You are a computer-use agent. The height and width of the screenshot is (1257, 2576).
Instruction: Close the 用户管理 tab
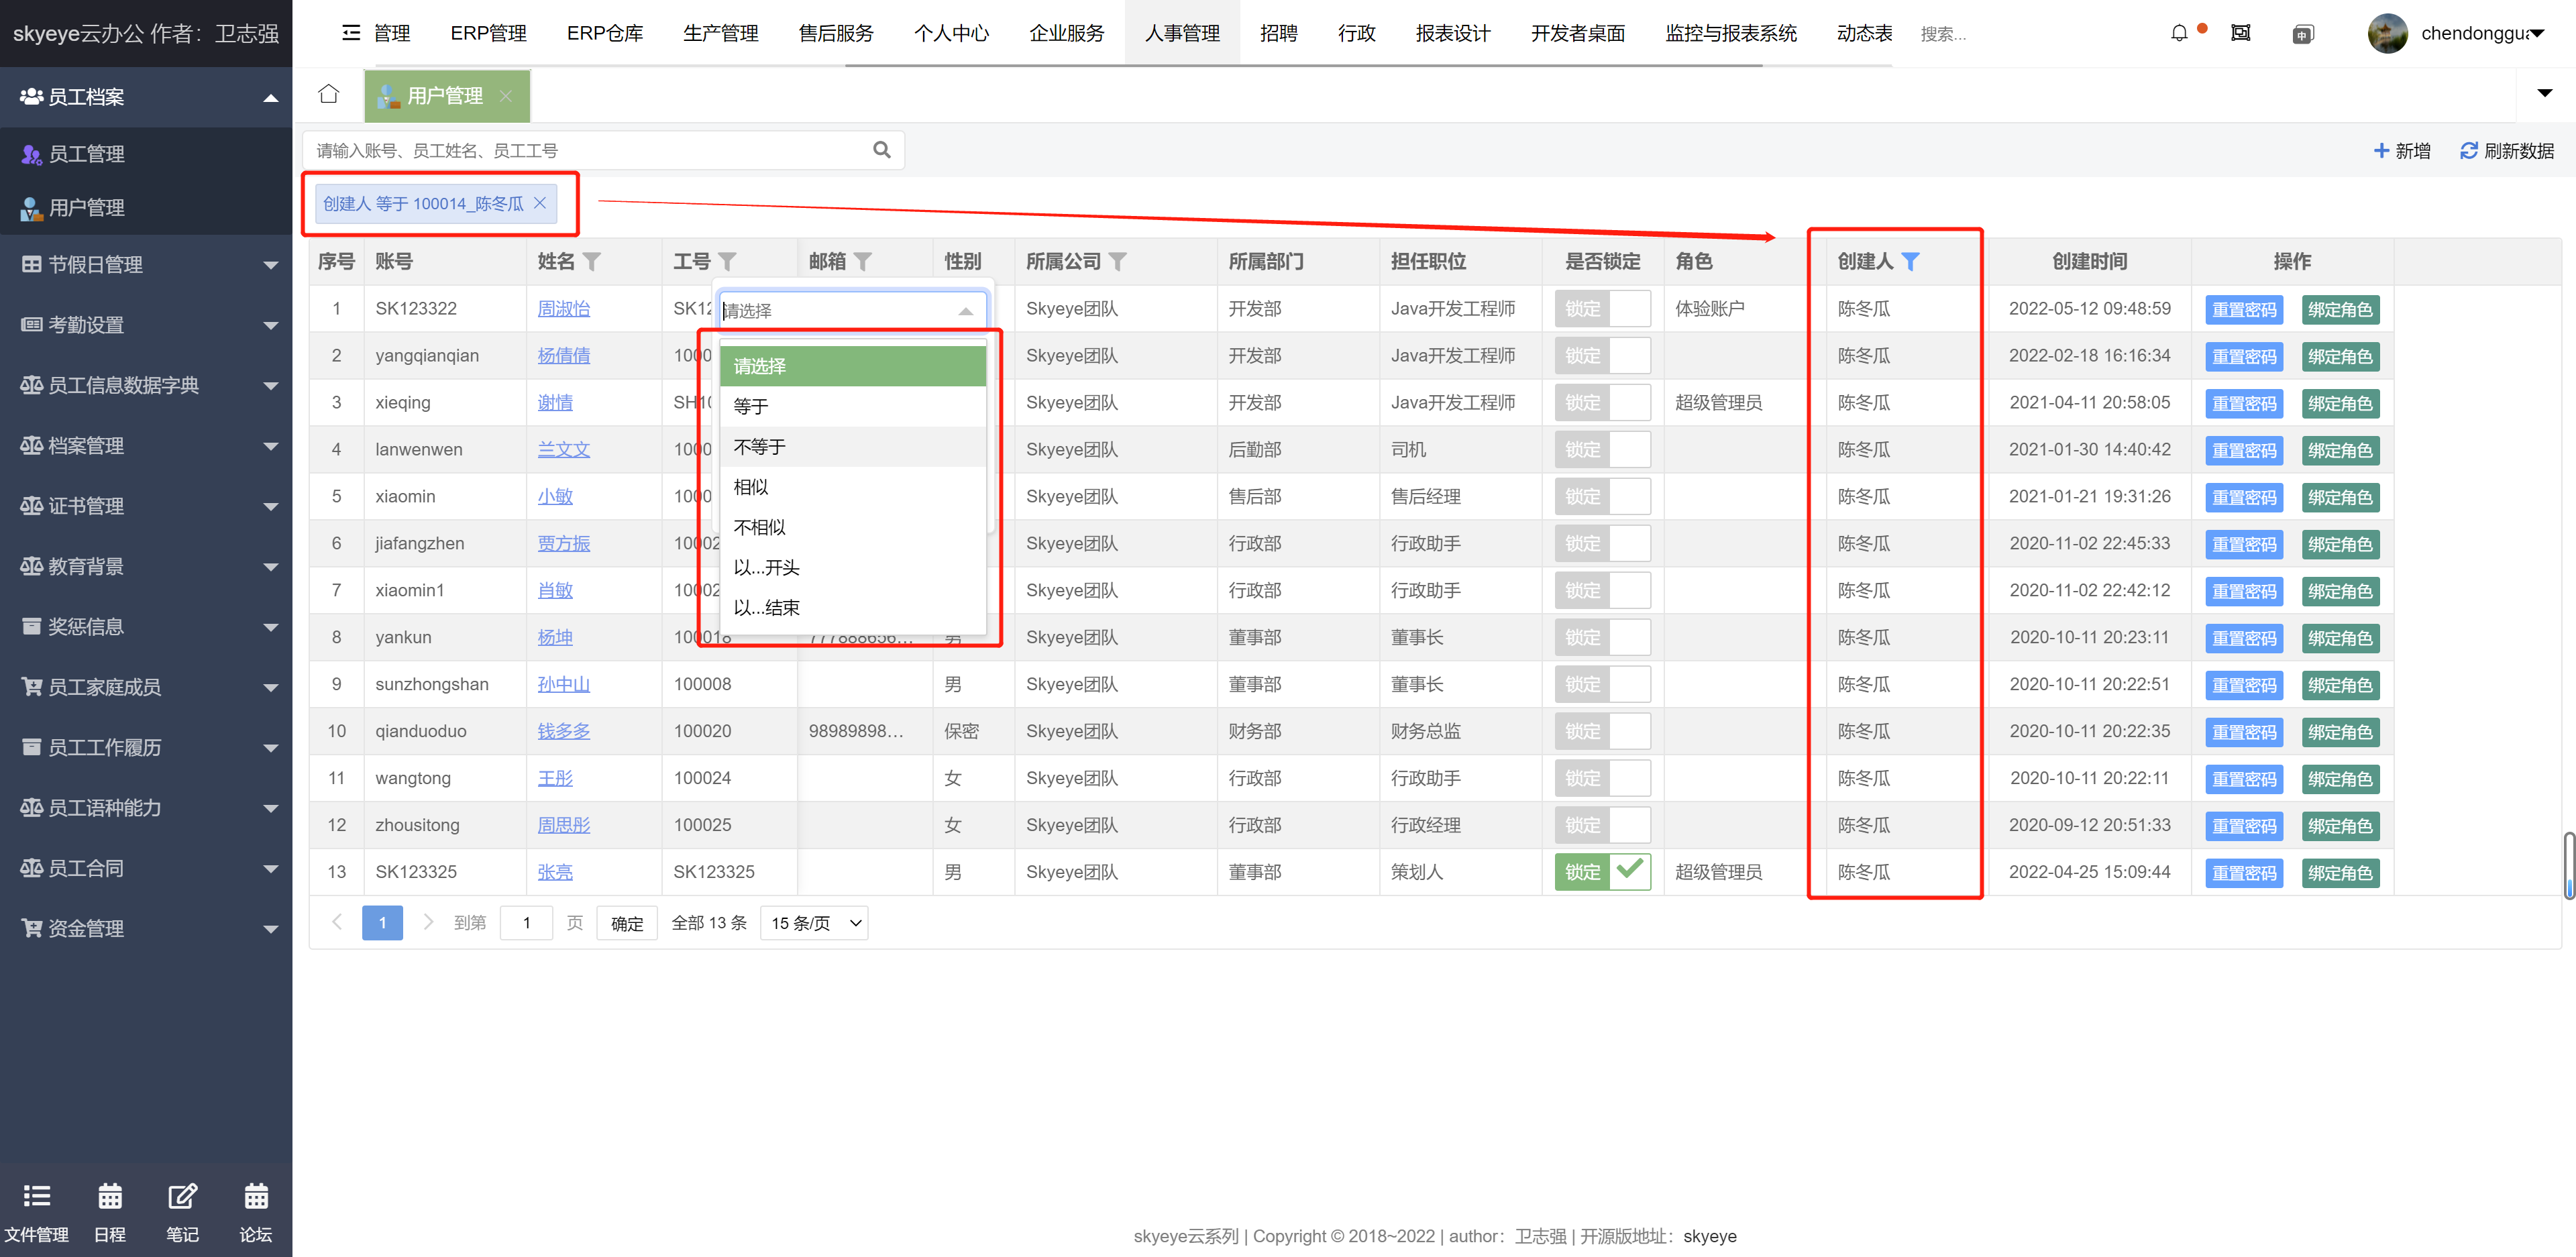506,95
